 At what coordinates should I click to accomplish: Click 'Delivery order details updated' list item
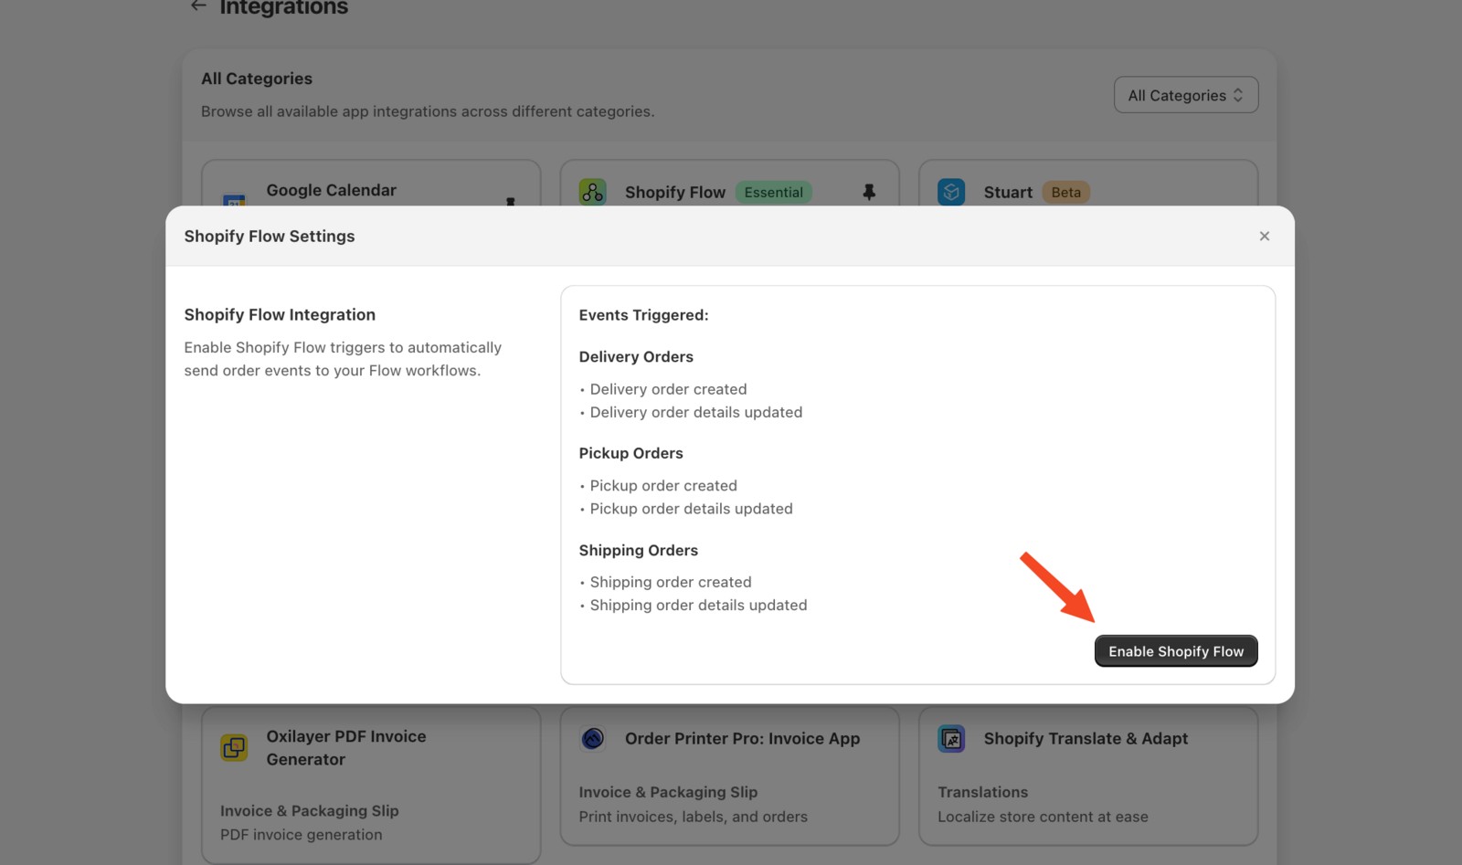pyautogui.click(x=696, y=412)
